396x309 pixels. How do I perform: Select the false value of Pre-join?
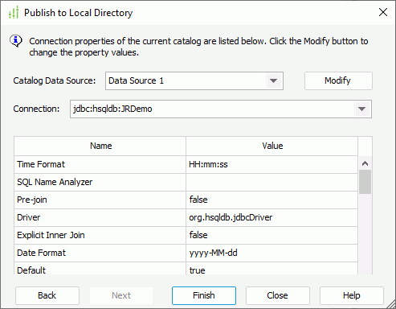pyautogui.click(x=272, y=200)
